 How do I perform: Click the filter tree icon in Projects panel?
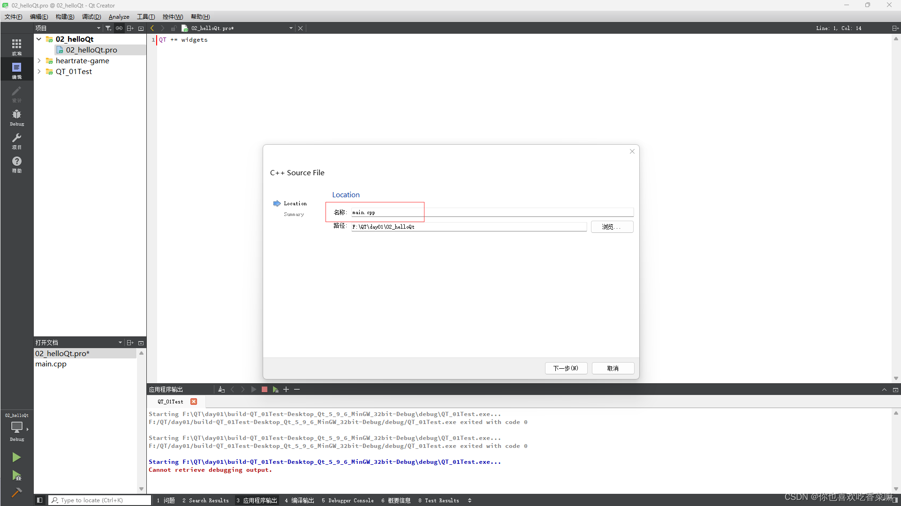click(x=108, y=28)
